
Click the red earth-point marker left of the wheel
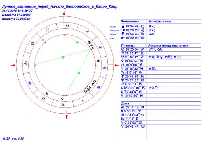pyautogui.click(x=13, y=65)
